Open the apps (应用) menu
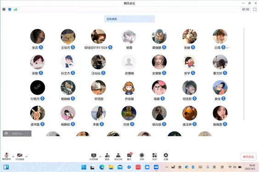Viewport: 259px width, 172px height. pos(154,156)
